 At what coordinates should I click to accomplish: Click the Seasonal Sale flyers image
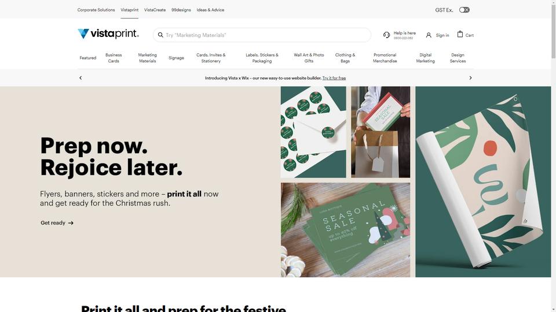(x=345, y=230)
